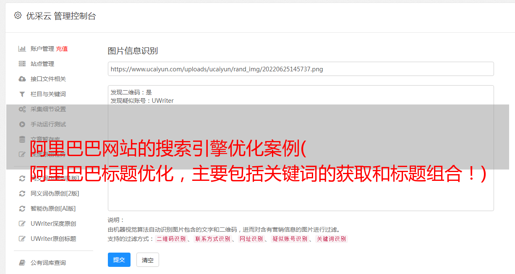The width and height of the screenshot is (515, 274).
Task: Click the 疑似账号识别 tag
Action: tap(290, 239)
